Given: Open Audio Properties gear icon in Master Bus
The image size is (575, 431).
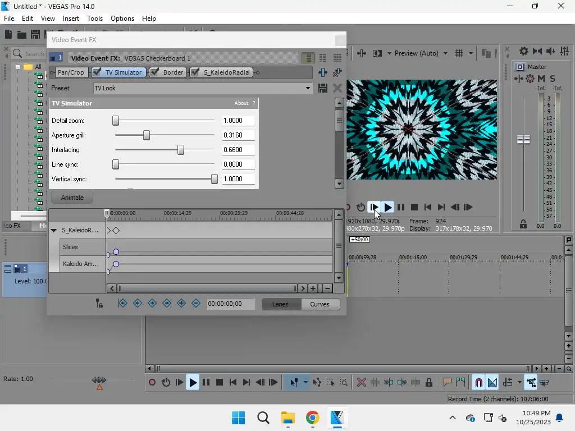Looking at the screenshot, I should [x=524, y=51].
